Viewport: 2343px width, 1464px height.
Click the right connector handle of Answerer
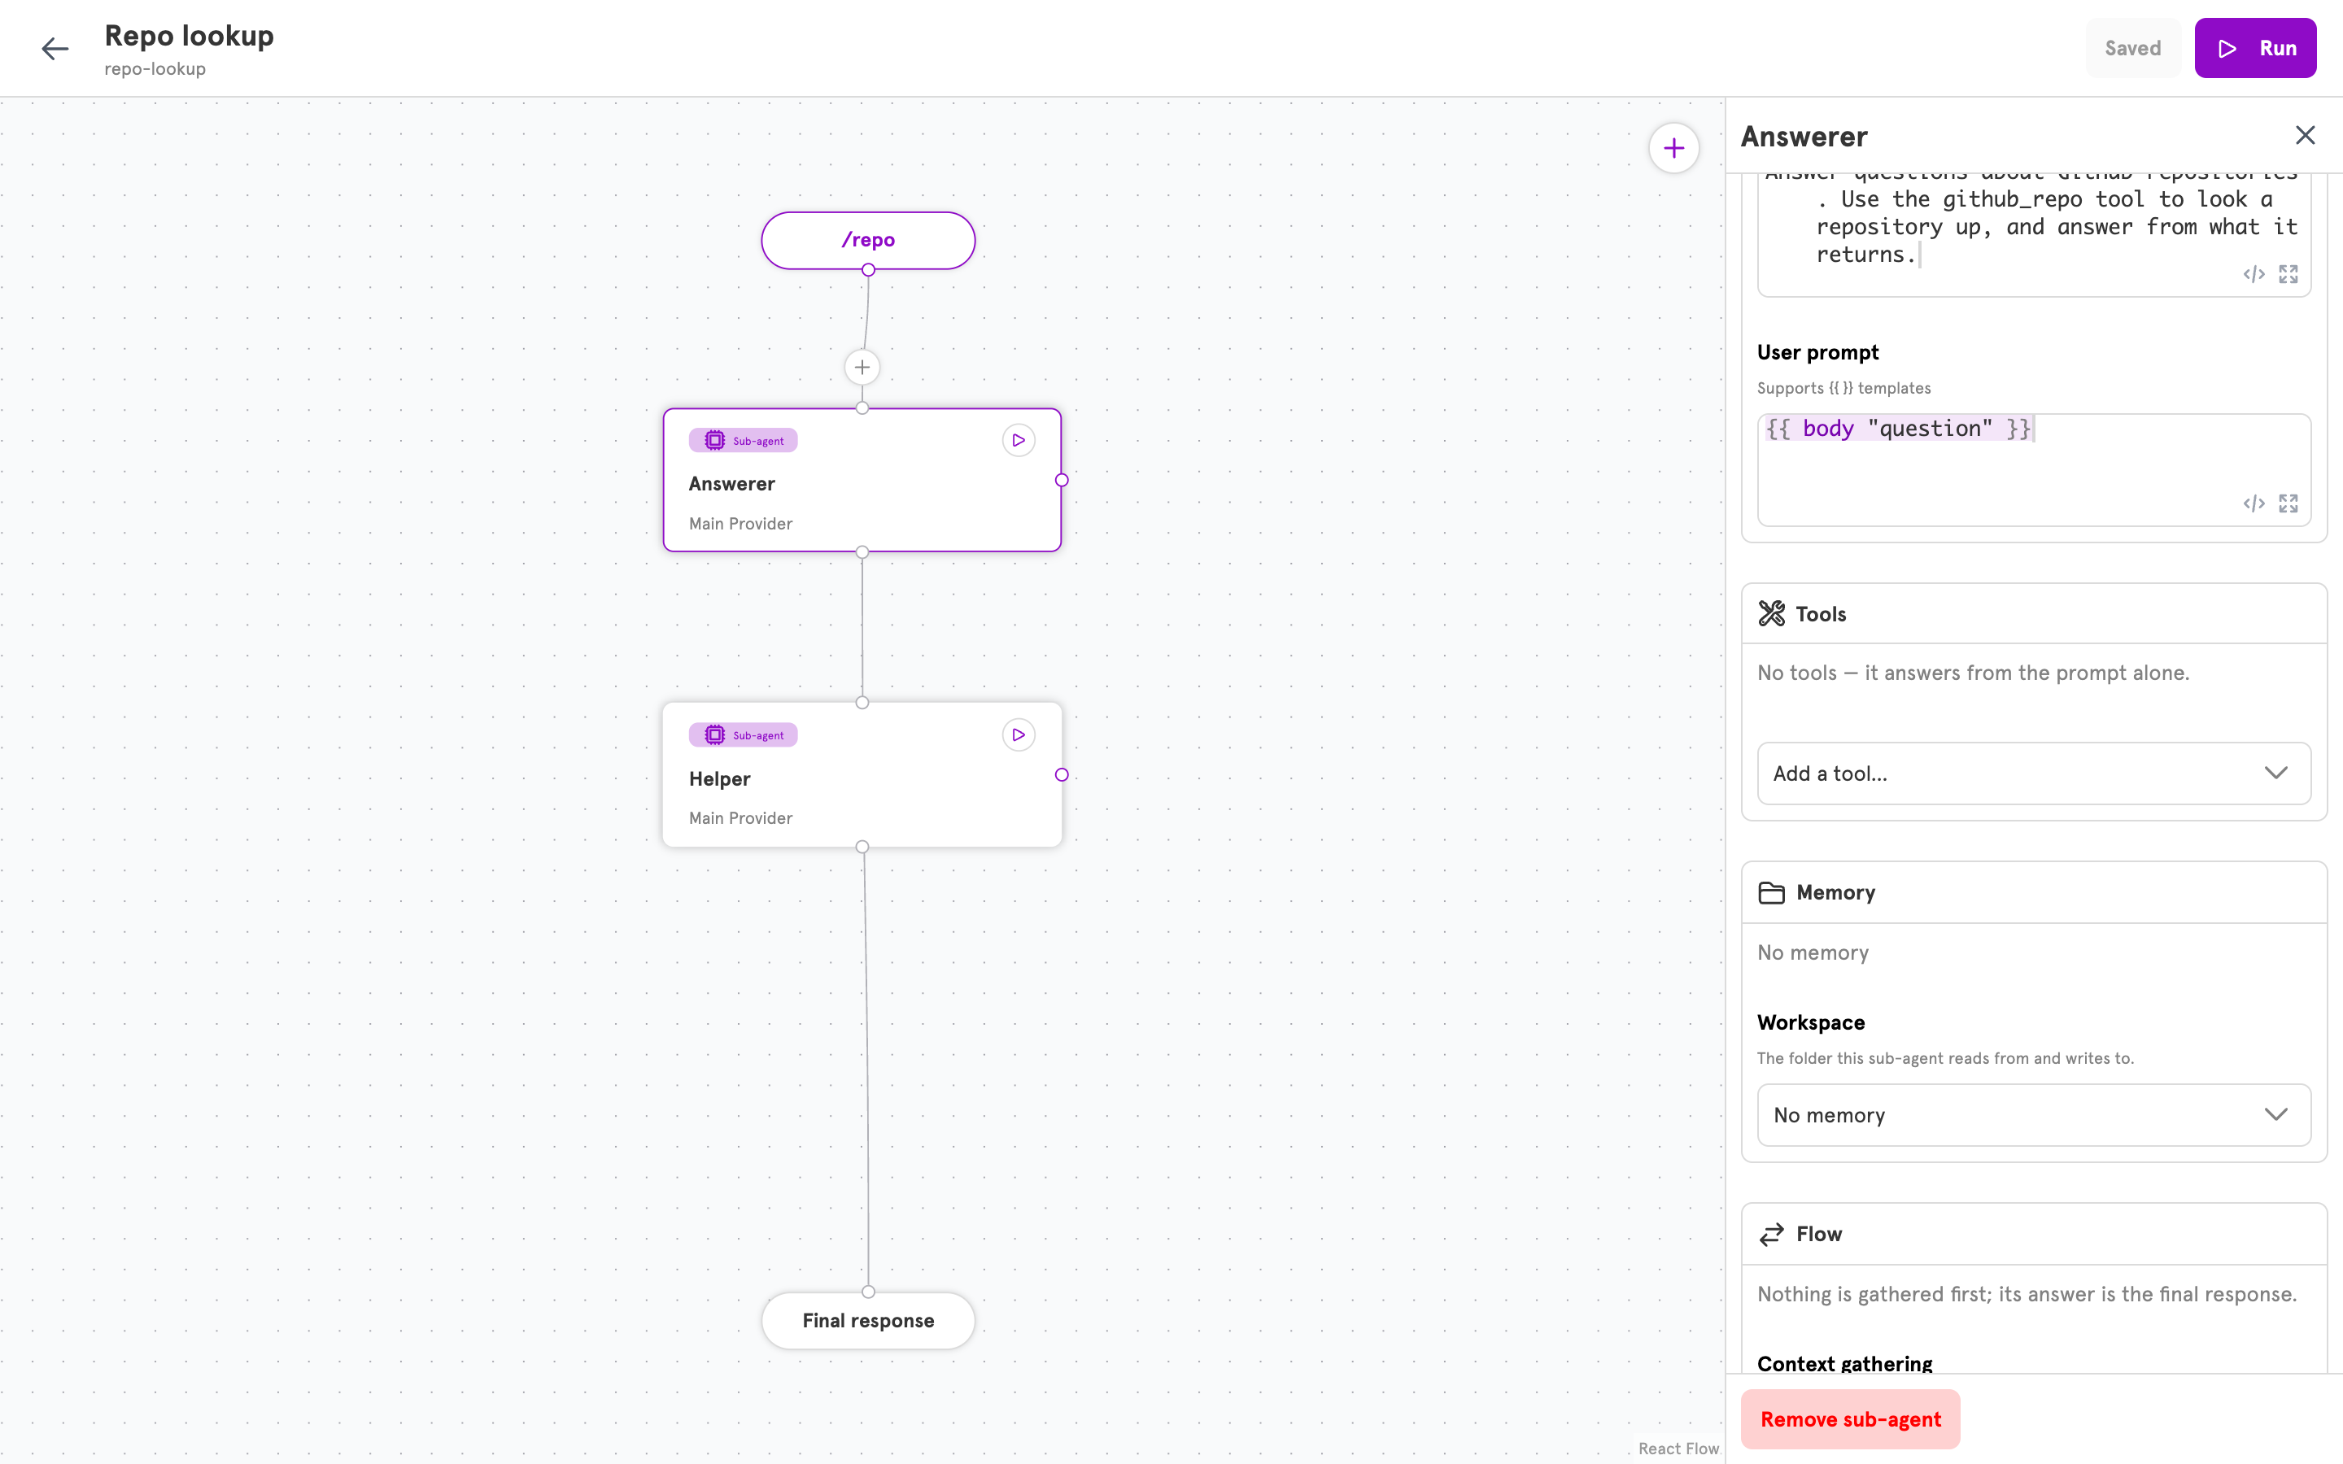pos(1062,480)
